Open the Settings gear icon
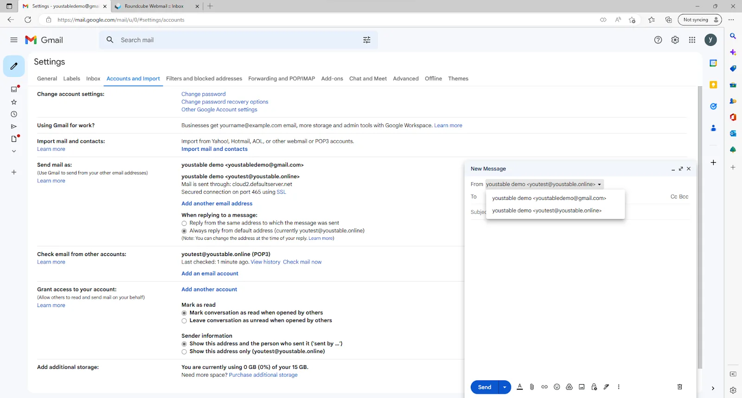The image size is (742, 398). (x=675, y=40)
